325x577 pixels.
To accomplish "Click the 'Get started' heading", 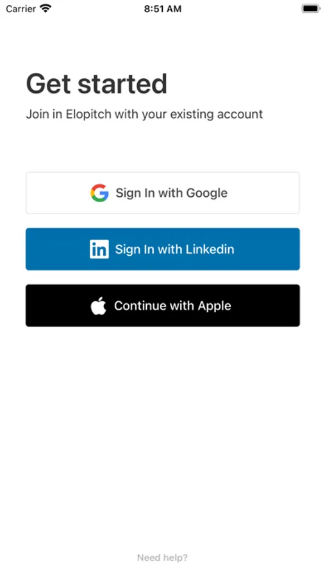I will (x=96, y=84).
